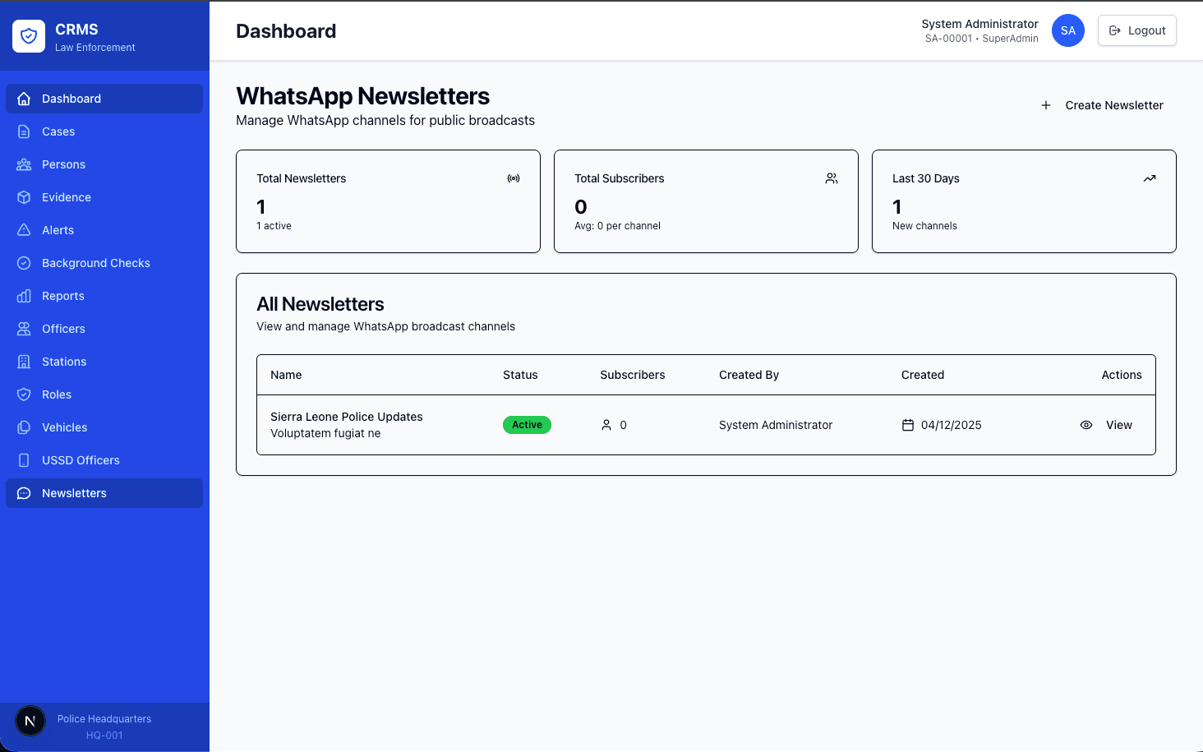Open the Cases menu item

pyautogui.click(x=104, y=131)
